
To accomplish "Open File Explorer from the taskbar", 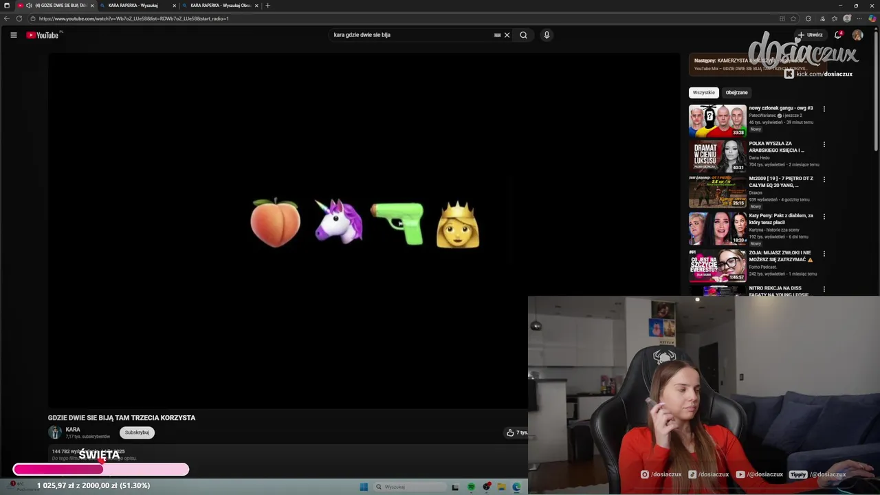I will coord(502,487).
